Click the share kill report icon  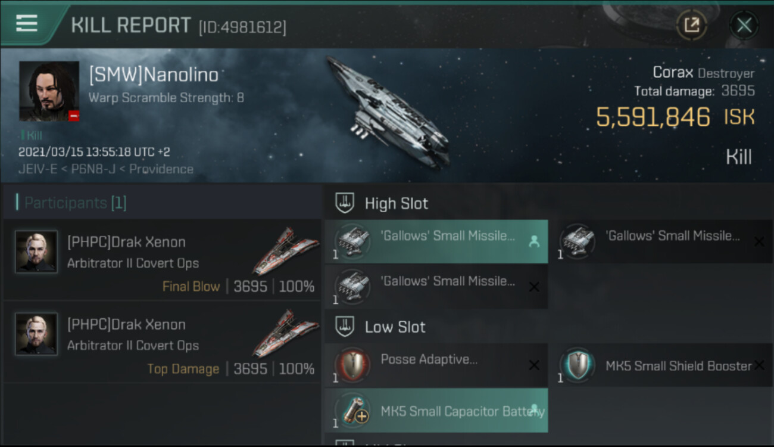click(x=691, y=25)
